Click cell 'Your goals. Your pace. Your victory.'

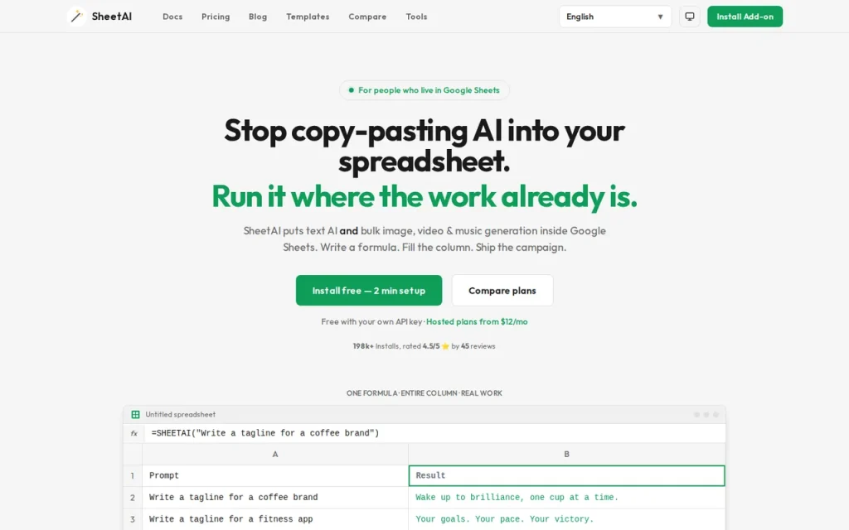[567, 519]
